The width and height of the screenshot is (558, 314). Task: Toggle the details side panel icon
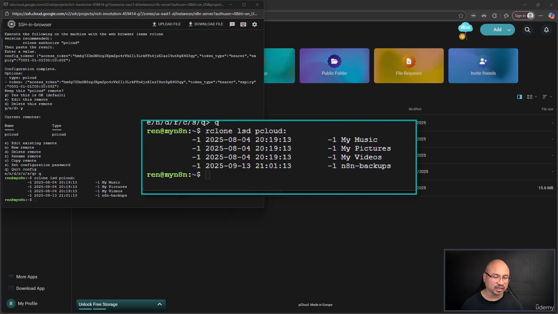(x=520, y=97)
